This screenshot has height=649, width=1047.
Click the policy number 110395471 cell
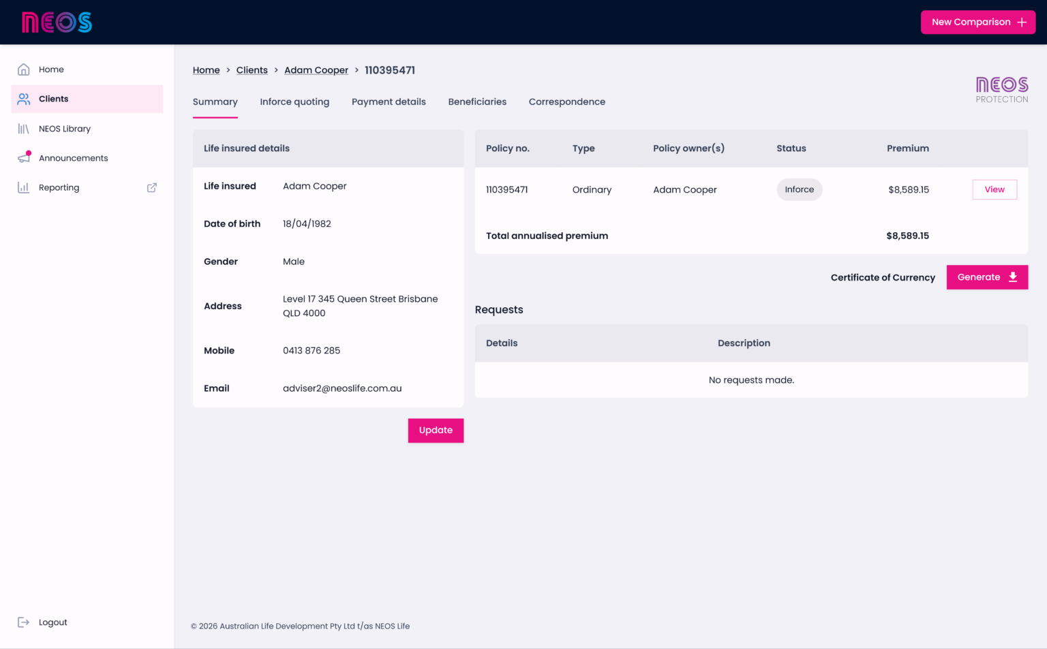click(x=507, y=190)
